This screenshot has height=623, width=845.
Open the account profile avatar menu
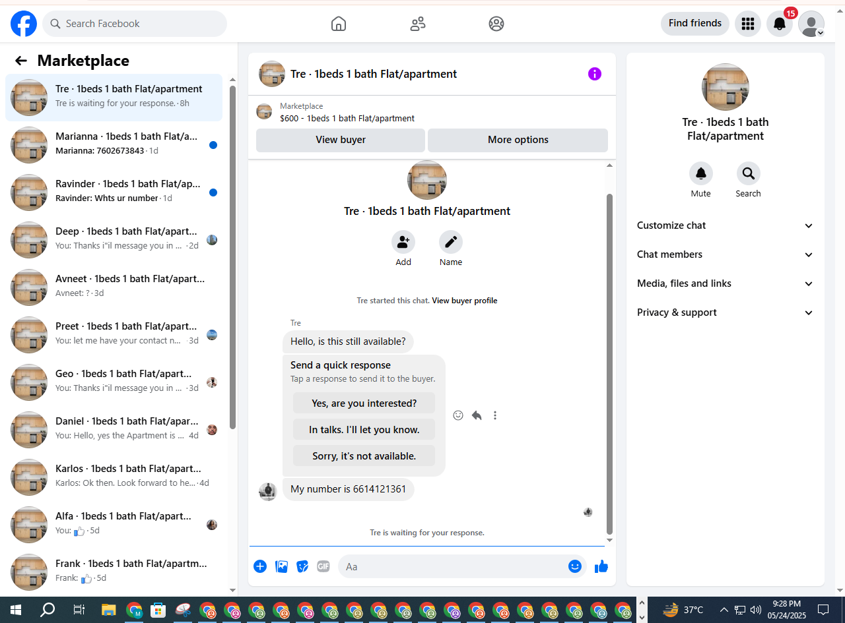811,24
